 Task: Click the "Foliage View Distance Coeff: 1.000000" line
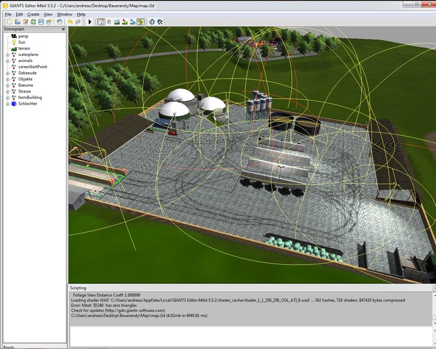click(106, 295)
